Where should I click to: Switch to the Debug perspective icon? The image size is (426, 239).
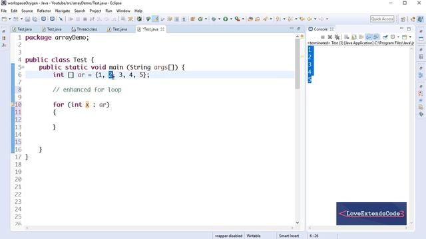[x=413, y=19]
